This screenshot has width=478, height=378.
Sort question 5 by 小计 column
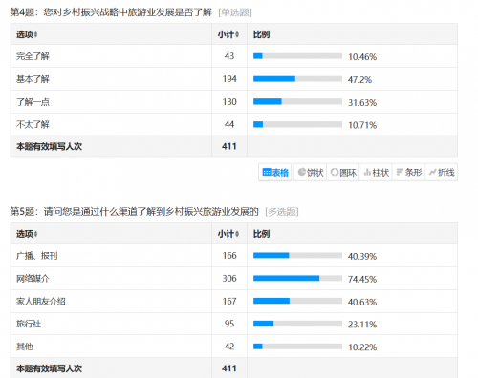tap(228, 234)
